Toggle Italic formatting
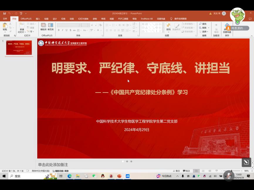Viewport: 254px width, 190px height. point(62,30)
